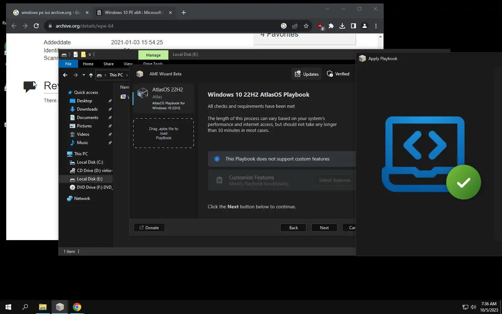The image size is (502, 314).
Task: Click This PC in the Explorer address bar
Action: coord(116,75)
